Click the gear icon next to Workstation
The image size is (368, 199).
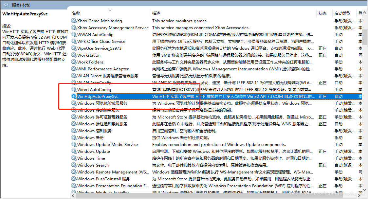(74, 55)
